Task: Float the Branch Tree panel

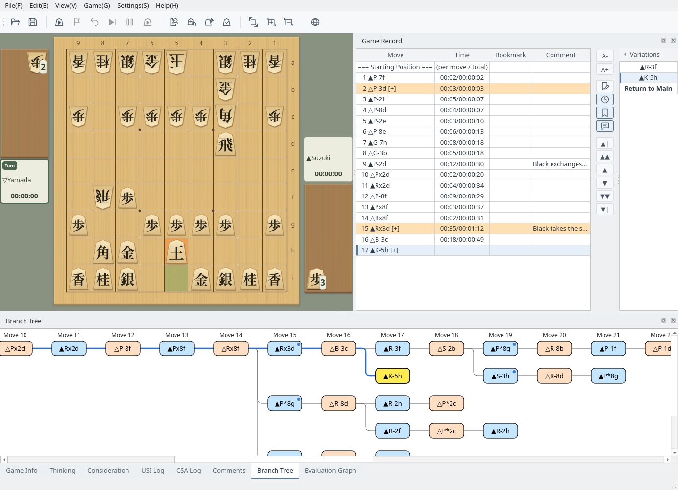Action: coord(664,320)
